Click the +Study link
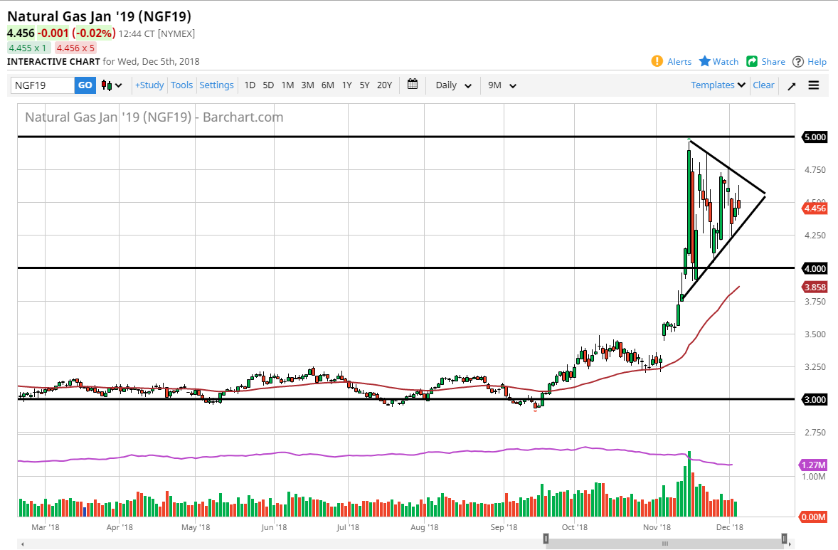Image resolution: width=838 pixels, height=550 pixels. coord(149,85)
